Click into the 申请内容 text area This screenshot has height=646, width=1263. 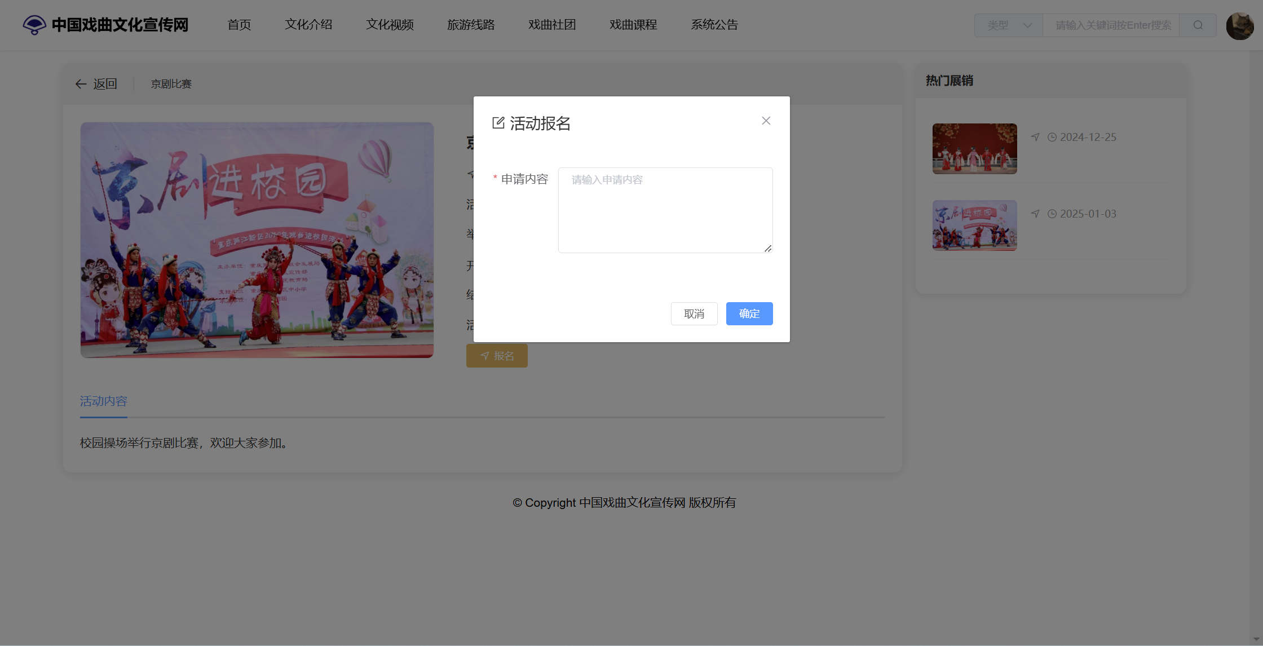pos(665,210)
